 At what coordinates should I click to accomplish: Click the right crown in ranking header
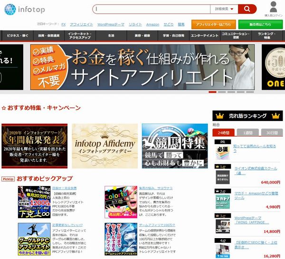click(x=275, y=116)
